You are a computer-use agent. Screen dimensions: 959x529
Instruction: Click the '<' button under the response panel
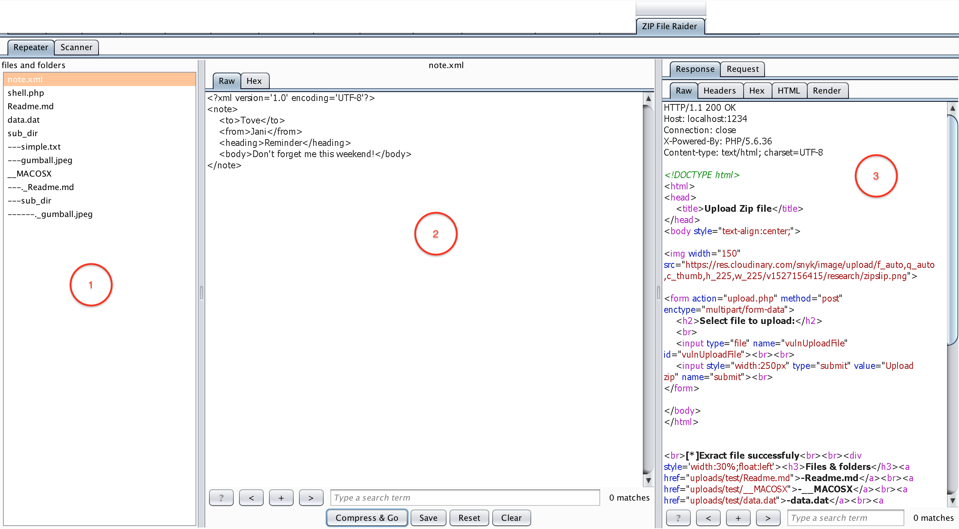point(708,518)
